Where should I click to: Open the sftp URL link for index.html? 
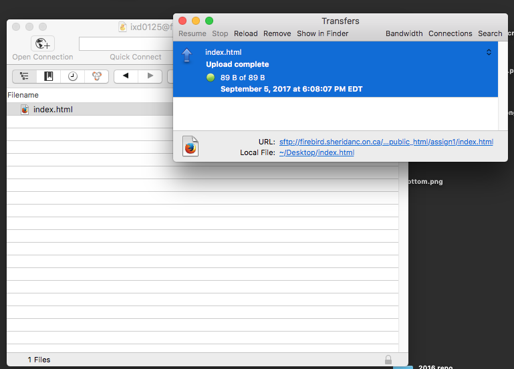coord(386,142)
